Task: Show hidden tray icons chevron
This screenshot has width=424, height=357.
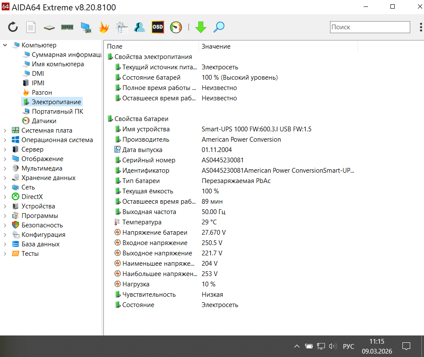Action: click(x=296, y=346)
